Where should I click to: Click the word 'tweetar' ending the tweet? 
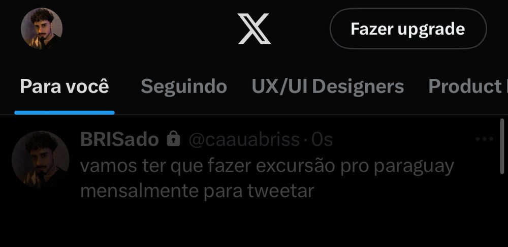tap(280, 191)
